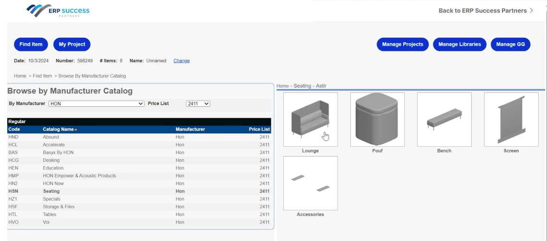The image size is (547, 241).
Task: Sort by the Manufacturer column header
Action: coord(191,129)
